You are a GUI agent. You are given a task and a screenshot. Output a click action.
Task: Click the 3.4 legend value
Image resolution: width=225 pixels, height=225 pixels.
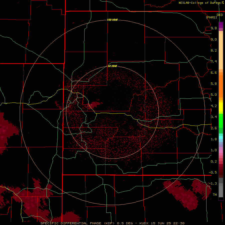click(214, 117)
